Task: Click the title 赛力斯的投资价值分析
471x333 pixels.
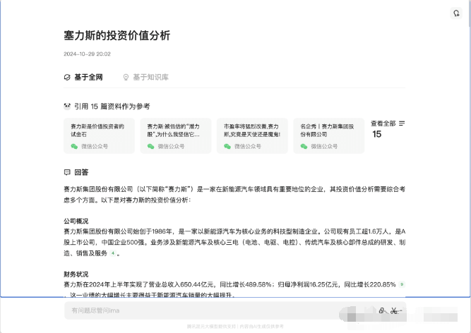Action: [117, 35]
